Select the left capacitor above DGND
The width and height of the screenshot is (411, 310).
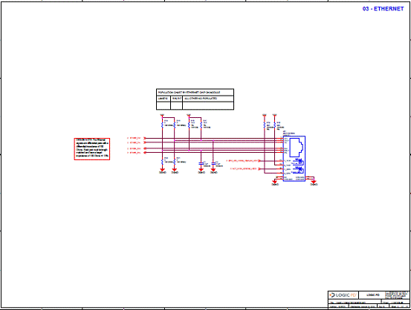(201, 163)
